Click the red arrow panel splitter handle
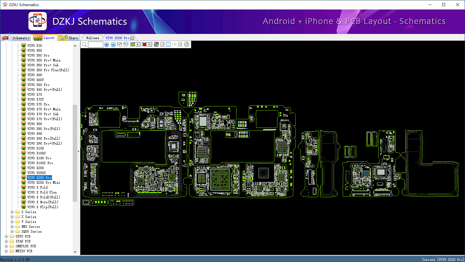 pyautogui.click(x=79, y=151)
